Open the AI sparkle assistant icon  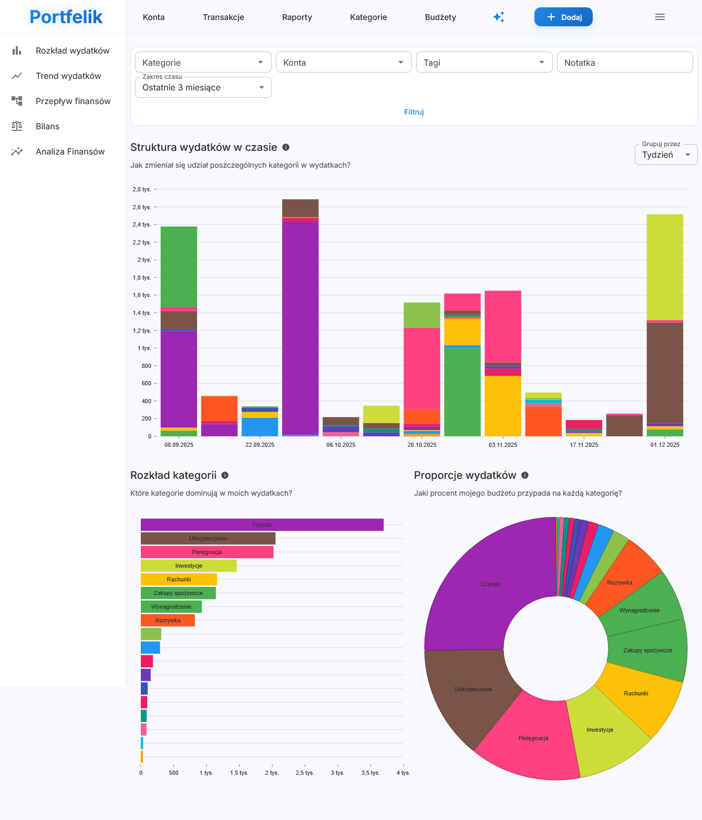pyautogui.click(x=499, y=17)
